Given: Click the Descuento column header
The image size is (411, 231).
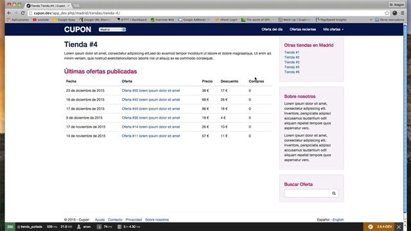Looking at the screenshot, I should click(x=229, y=81).
